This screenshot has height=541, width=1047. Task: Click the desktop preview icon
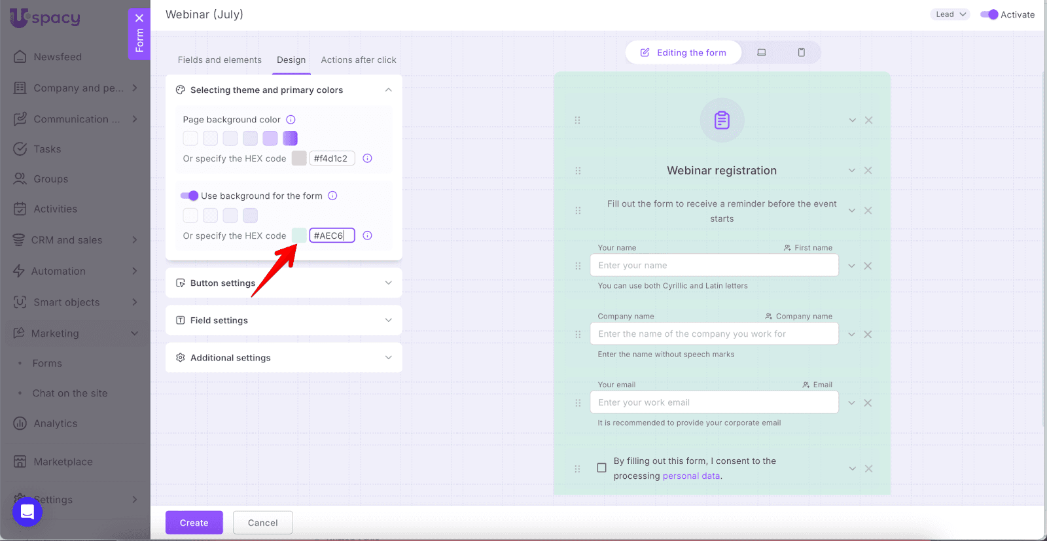coord(761,52)
